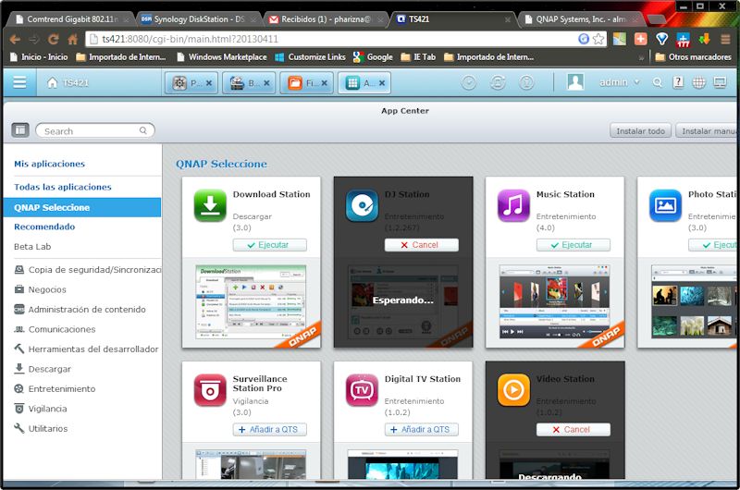Click the language globe icon
This screenshot has height=490, width=740.
699,82
